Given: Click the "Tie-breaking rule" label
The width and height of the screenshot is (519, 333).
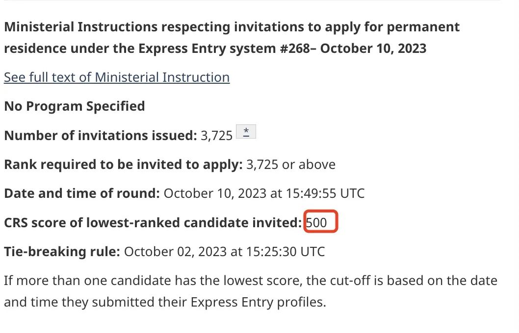Looking at the screenshot, I should [x=62, y=252].
